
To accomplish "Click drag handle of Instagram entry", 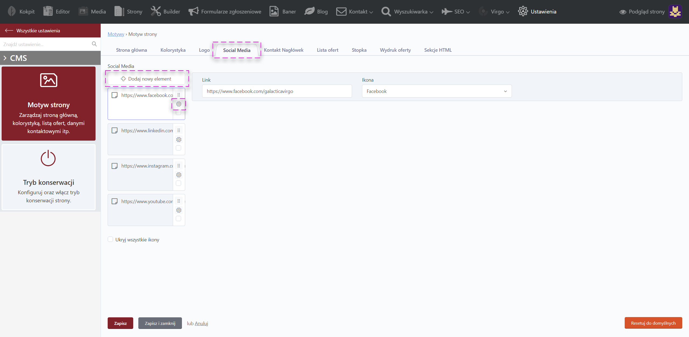I will click(x=179, y=166).
